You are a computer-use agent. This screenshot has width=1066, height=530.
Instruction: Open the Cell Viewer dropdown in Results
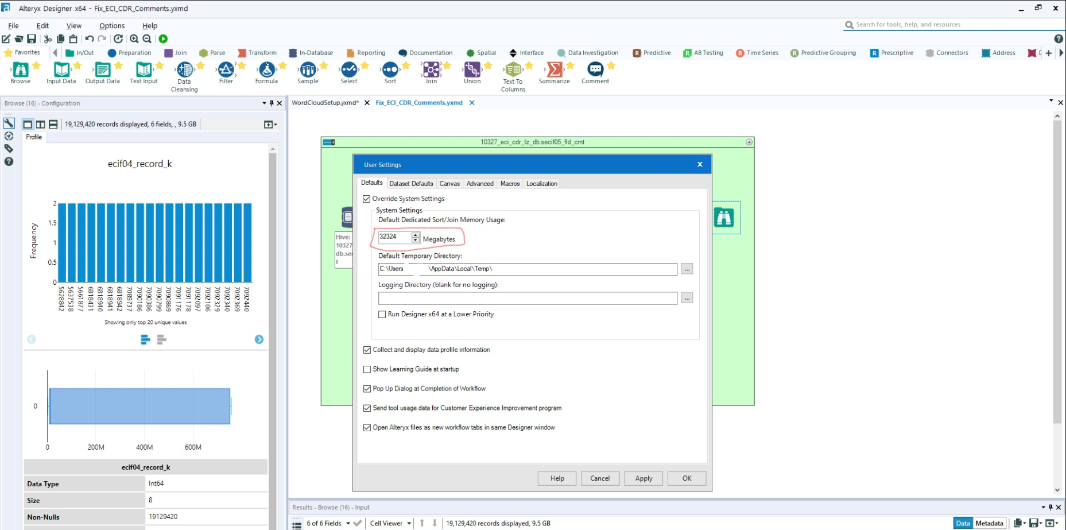408,523
